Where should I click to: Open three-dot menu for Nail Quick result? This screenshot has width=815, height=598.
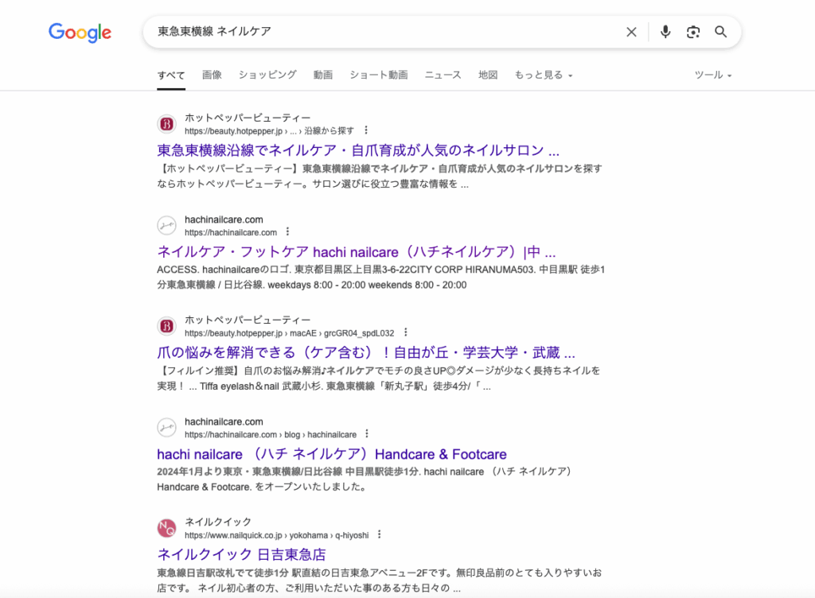click(x=380, y=535)
